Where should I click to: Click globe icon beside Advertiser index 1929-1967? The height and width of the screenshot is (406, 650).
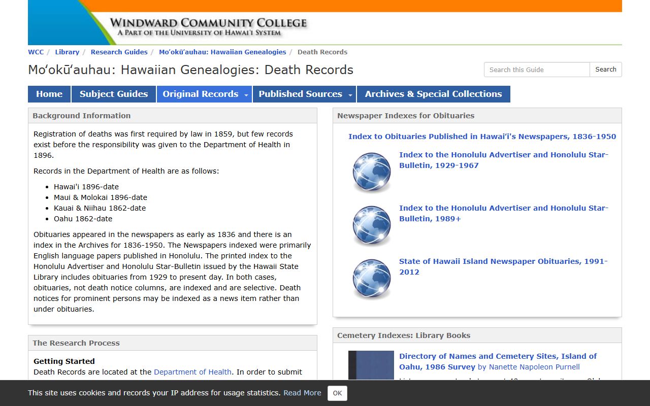click(372, 172)
